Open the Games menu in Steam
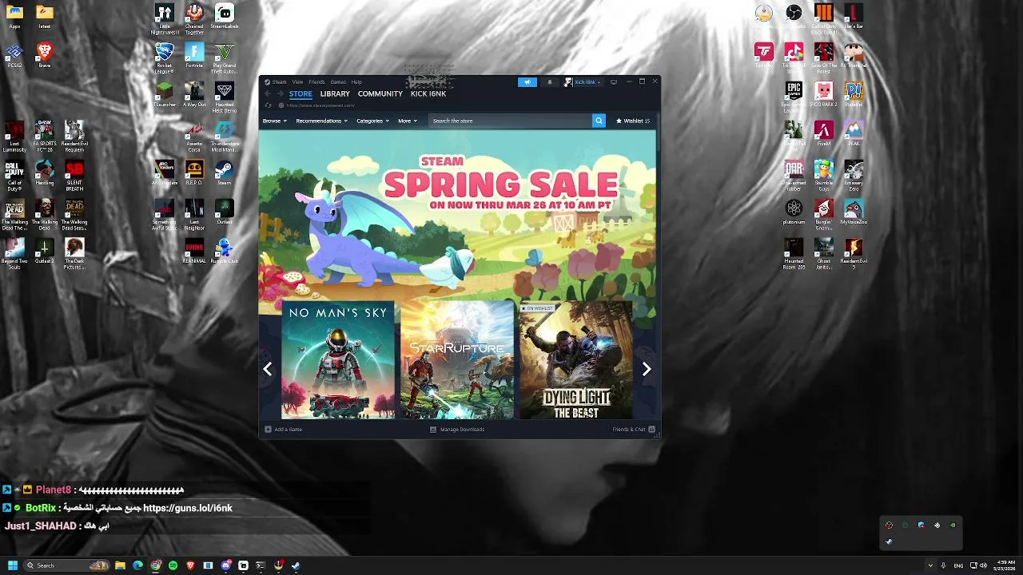Screen dimensions: 1023x575 pyautogui.click(x=338, y=81)
